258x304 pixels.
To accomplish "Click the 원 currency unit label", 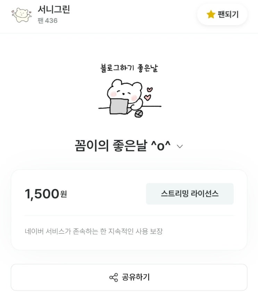I will tap(64, 194).
